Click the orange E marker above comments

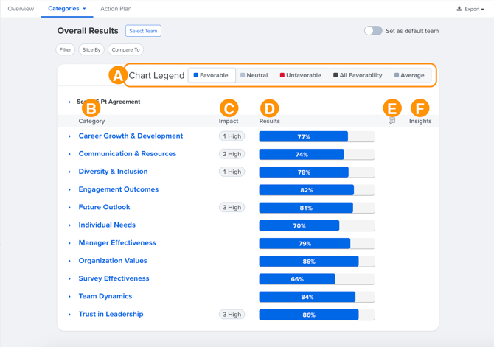(x=392, y=108)
